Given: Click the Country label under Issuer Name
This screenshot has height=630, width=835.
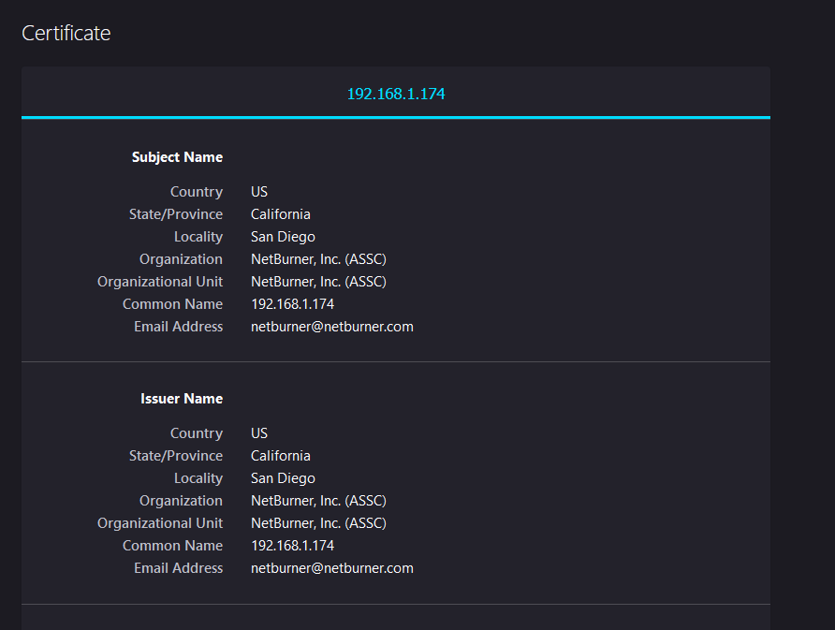Looking at the screenshot, I should [x=197, y=433].
